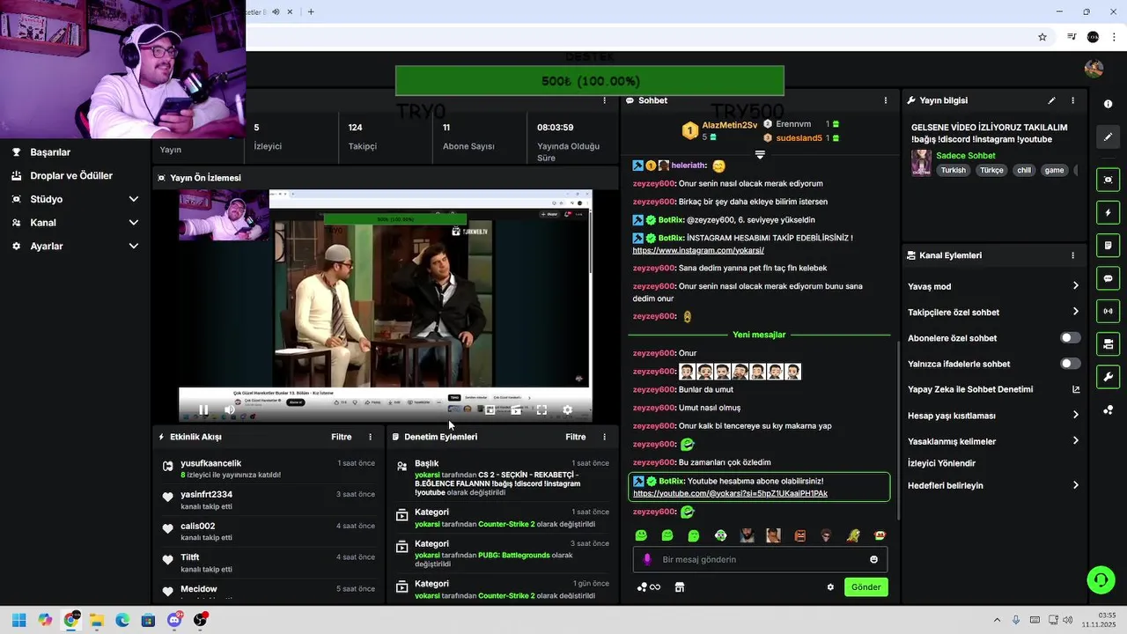Expand Hedefleri belirleyin
The image size is (1127, 634).
(x=993, y=485)
